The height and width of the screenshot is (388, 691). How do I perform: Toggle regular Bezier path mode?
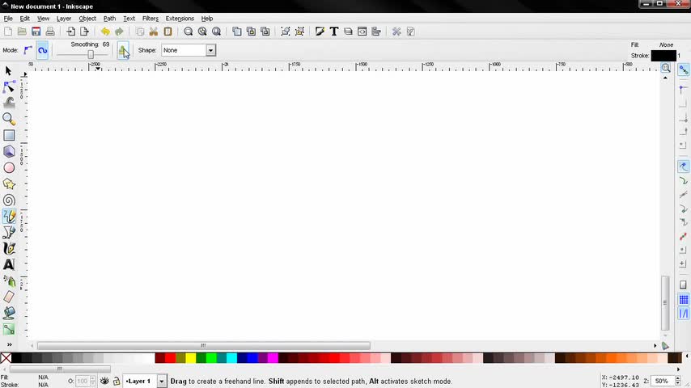(x=28, y=50)
